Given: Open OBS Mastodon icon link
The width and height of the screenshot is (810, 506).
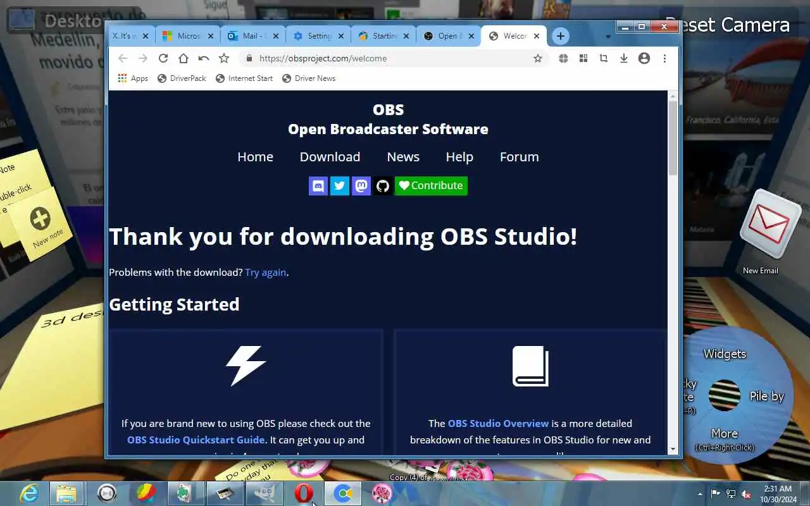Looking at the screenshot, I should (361, 185).
